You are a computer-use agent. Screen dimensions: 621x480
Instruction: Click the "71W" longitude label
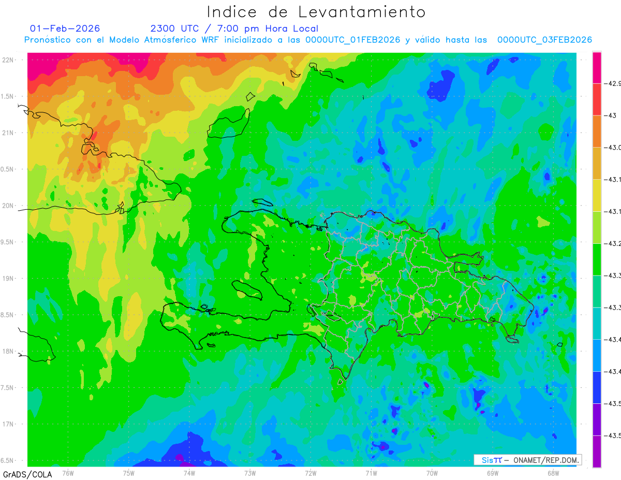click(371, 473)
